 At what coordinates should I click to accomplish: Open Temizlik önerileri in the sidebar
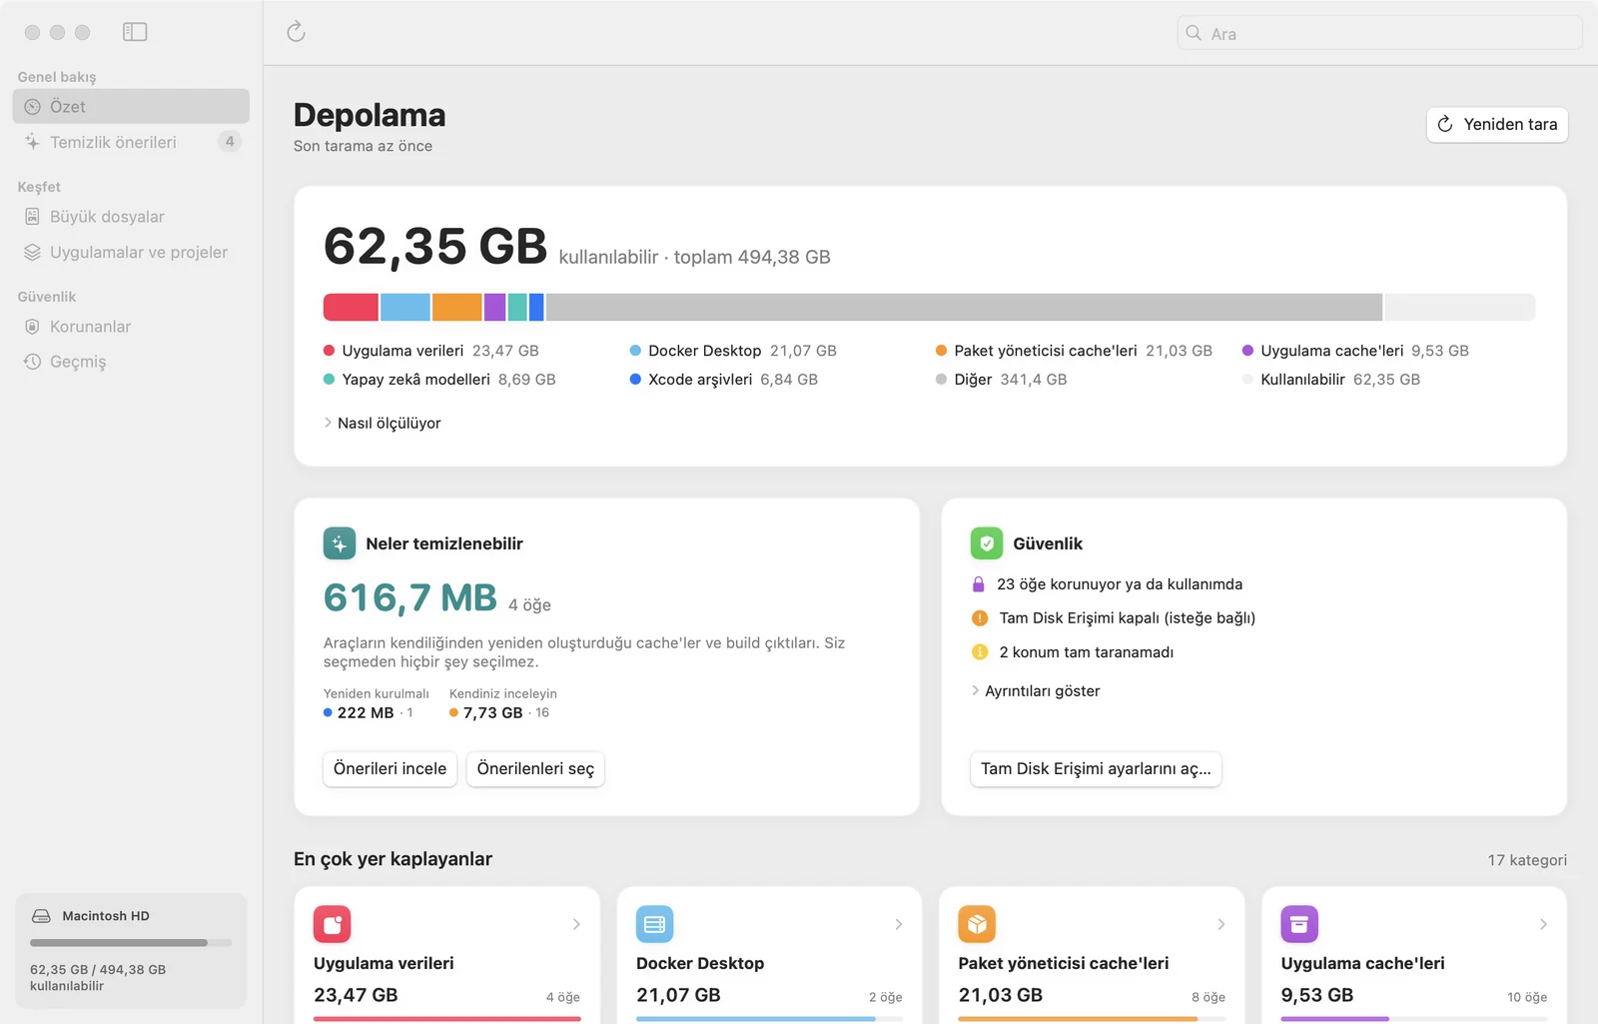click(x=131, y=142)
